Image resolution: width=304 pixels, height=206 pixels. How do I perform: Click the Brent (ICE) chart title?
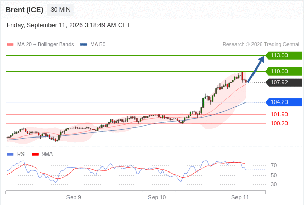[x=24, y=10]
